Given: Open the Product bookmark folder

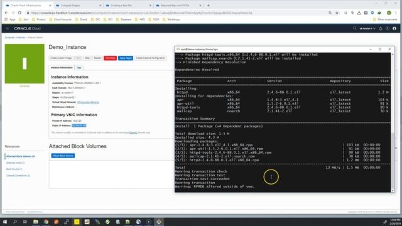Looking at the screenshot, I should [39, 19].
